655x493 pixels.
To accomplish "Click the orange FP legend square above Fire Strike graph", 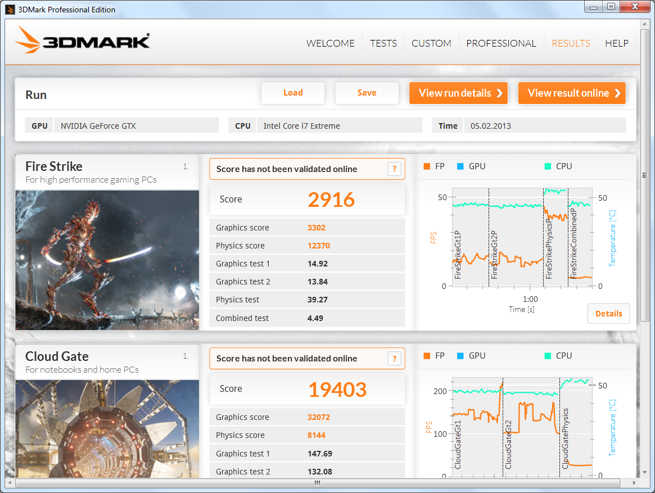I will point(426,166).
